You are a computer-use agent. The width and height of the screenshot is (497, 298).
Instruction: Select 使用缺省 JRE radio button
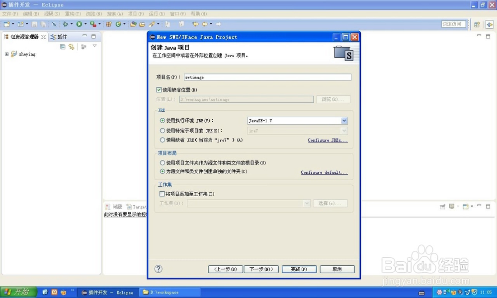point(163,140)
